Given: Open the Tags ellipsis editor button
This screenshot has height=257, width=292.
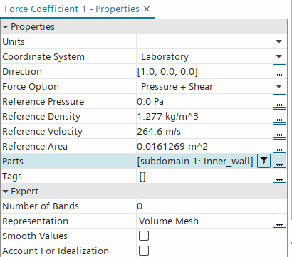Looking at the screenshot, I should (279, 176).
